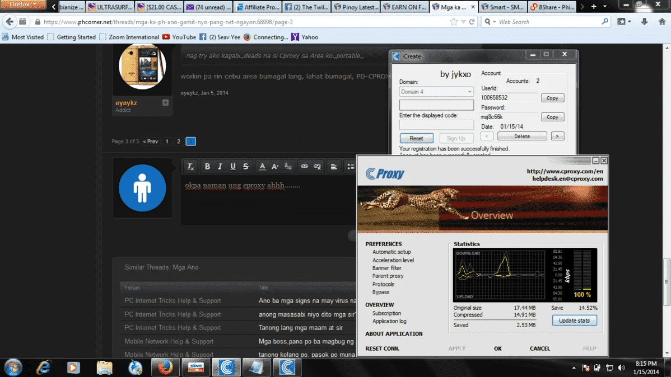
Task: Open the text color picker
Action: pyautogui.click(x=262, y=167)
